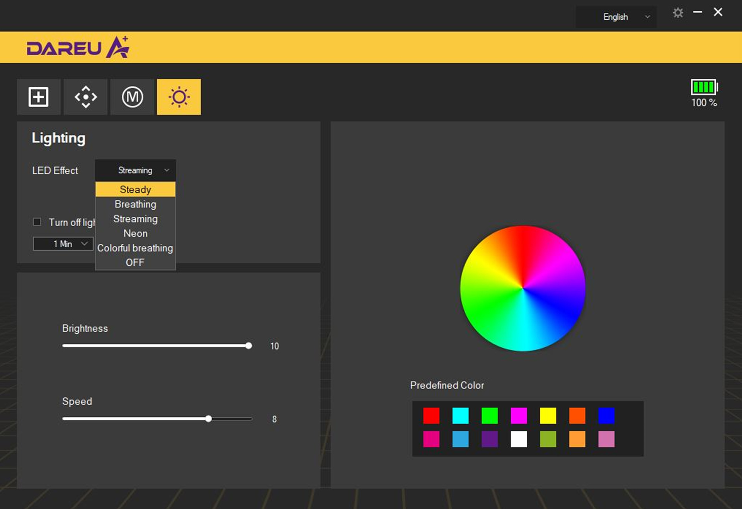Choose OFF in the LED effect list
This screenshot has width=742, height=509.
coord(135,263)
